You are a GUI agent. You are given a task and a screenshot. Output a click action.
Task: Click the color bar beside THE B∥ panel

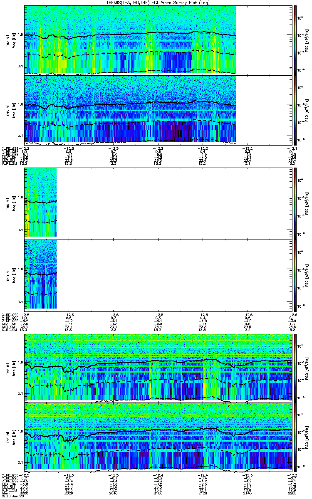[296, 437]
